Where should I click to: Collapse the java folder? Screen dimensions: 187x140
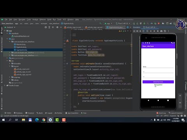point(7,39)
